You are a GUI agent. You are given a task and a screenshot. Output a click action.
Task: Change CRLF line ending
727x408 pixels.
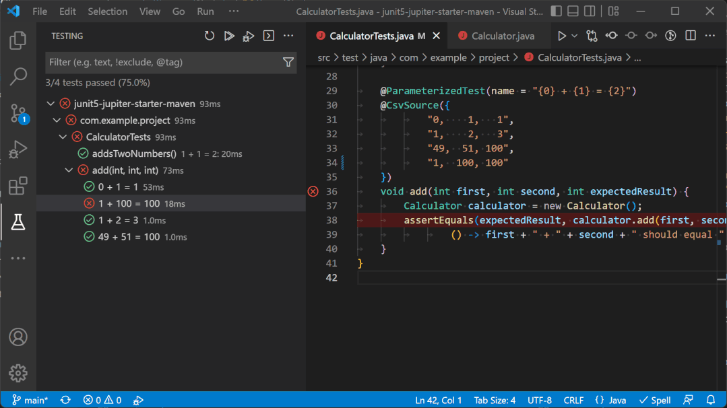point(573,400)
